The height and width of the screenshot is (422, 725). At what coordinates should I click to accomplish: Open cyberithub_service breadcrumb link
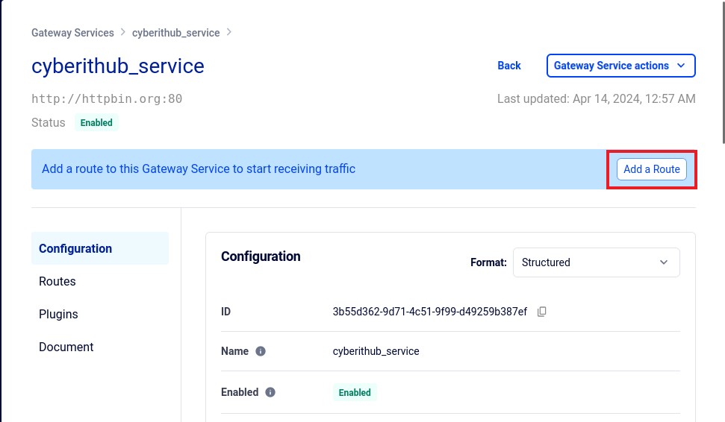pyautogui.click(x=175, y=33)
